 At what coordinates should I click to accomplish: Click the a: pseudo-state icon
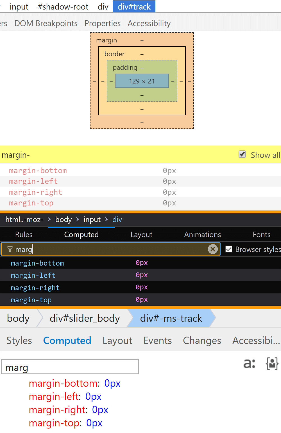click(x=249, y=363)
